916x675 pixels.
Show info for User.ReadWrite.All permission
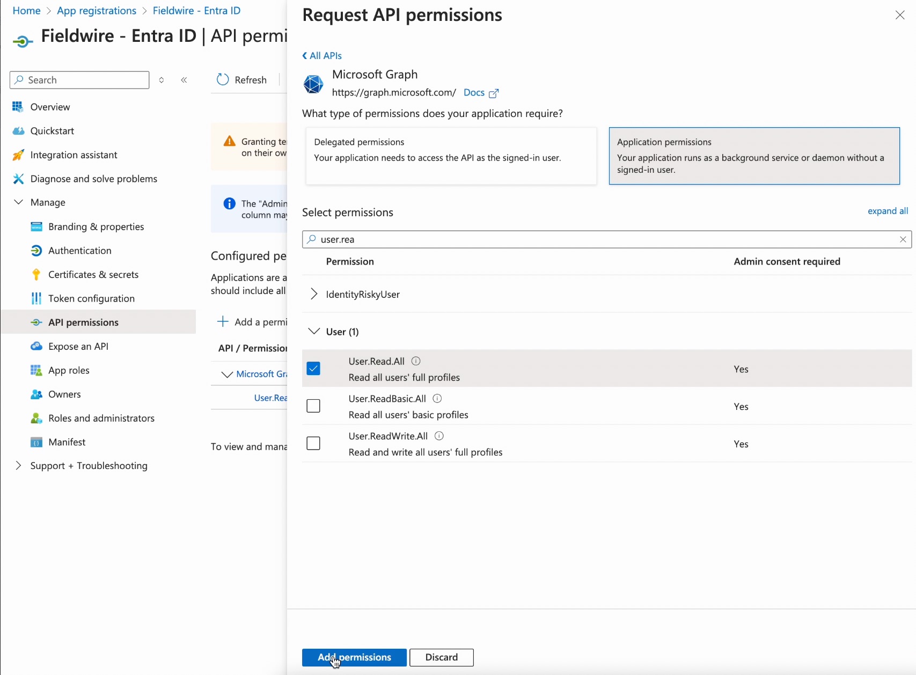point(439,436)
